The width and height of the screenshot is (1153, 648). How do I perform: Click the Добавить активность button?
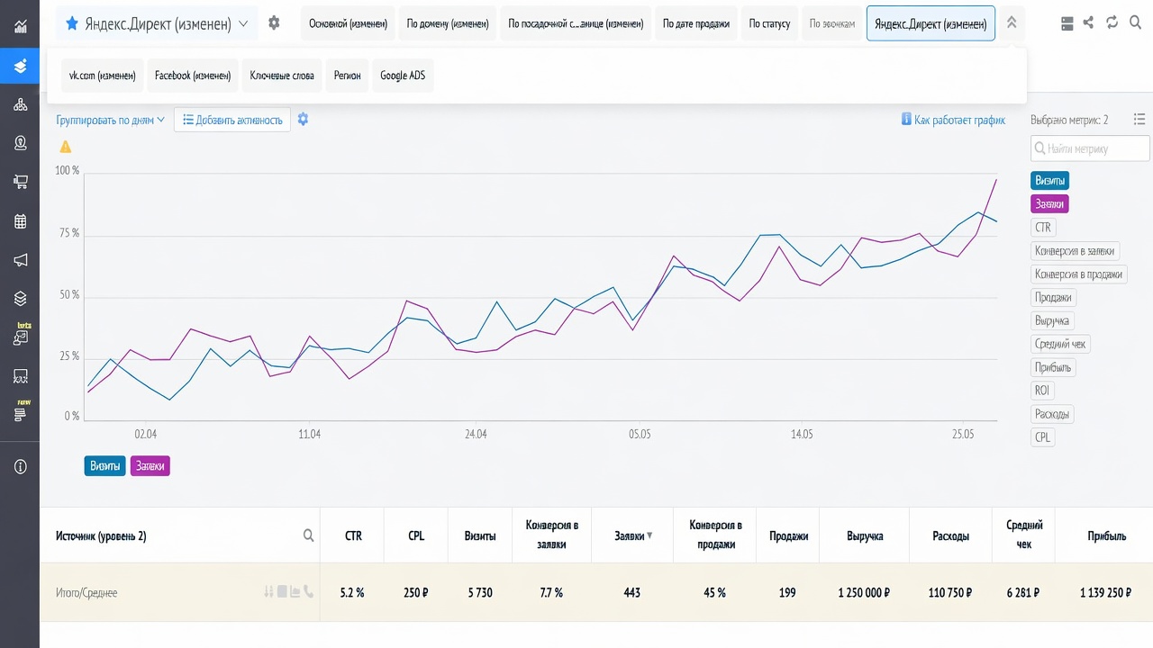point(232,120)
